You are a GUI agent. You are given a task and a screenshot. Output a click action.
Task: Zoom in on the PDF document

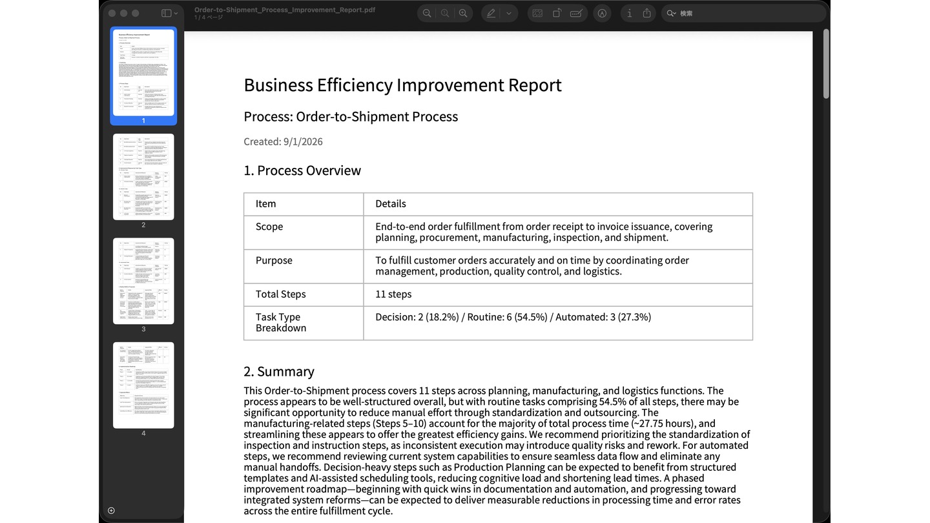pos(463,13)
